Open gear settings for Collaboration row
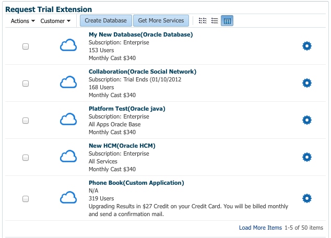 coord(307,83)
